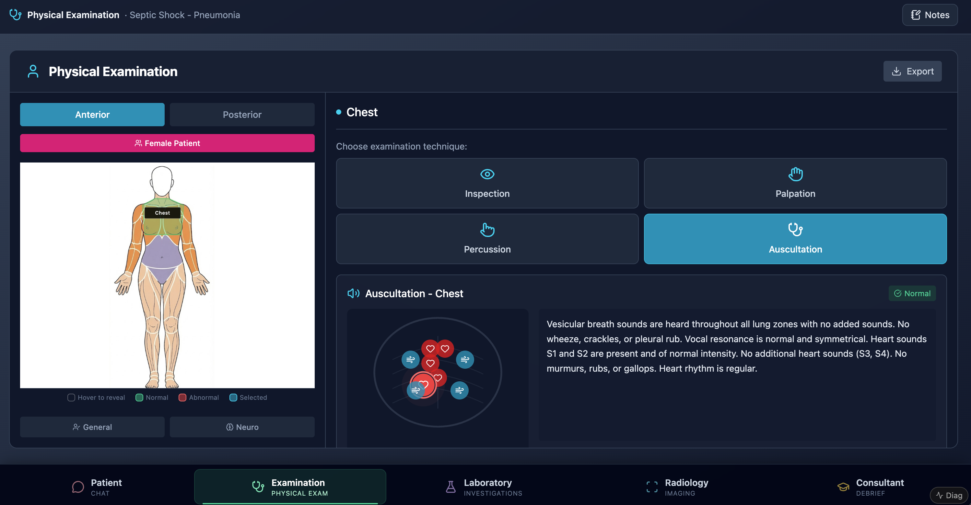
Task: Listen at the lower-right lung point
Action: tap(460, 390)
